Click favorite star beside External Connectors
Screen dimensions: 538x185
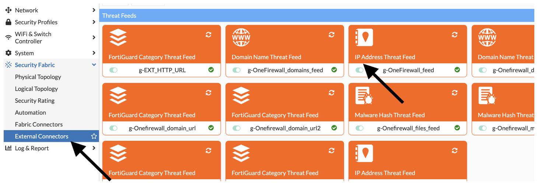point(94,136)
